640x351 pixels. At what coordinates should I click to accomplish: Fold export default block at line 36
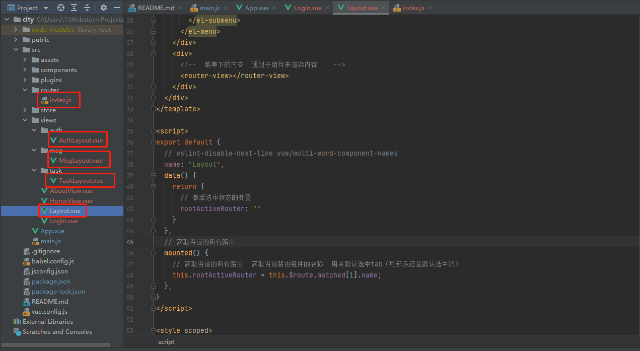153,142
